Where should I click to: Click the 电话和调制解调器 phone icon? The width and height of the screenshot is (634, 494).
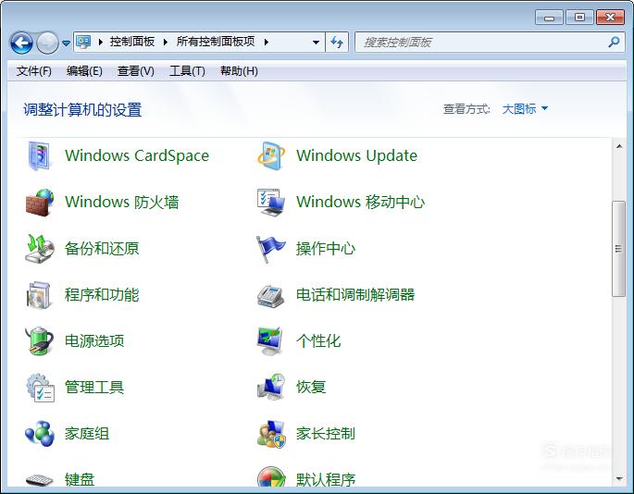270,296
